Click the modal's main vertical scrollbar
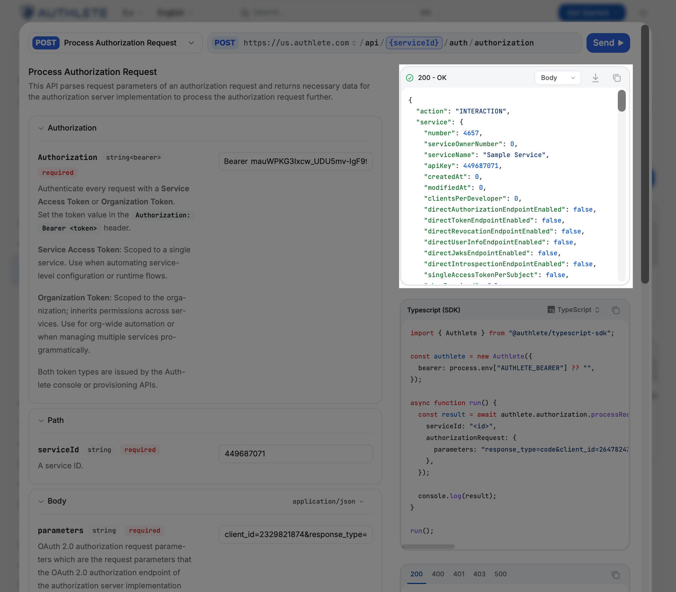The image size is (676, 592). pos(645,154)
